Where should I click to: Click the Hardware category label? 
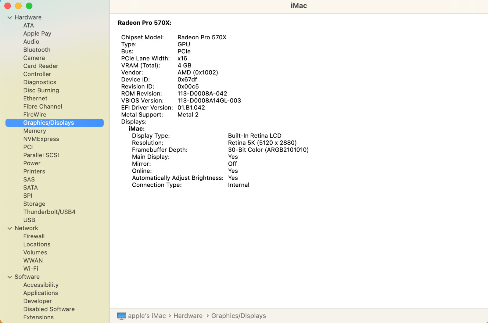28,17
